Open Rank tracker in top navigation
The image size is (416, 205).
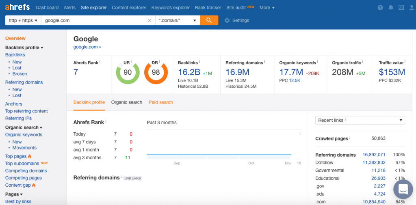208,8
